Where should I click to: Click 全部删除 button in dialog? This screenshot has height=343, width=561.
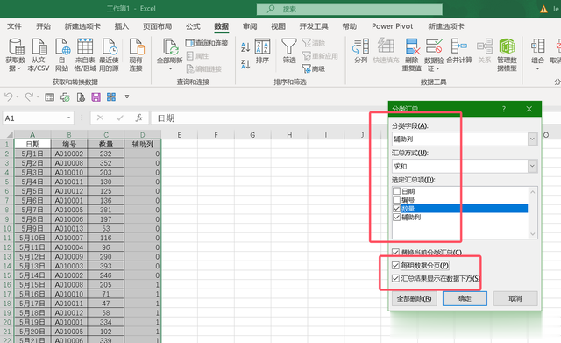click(415, 298)
